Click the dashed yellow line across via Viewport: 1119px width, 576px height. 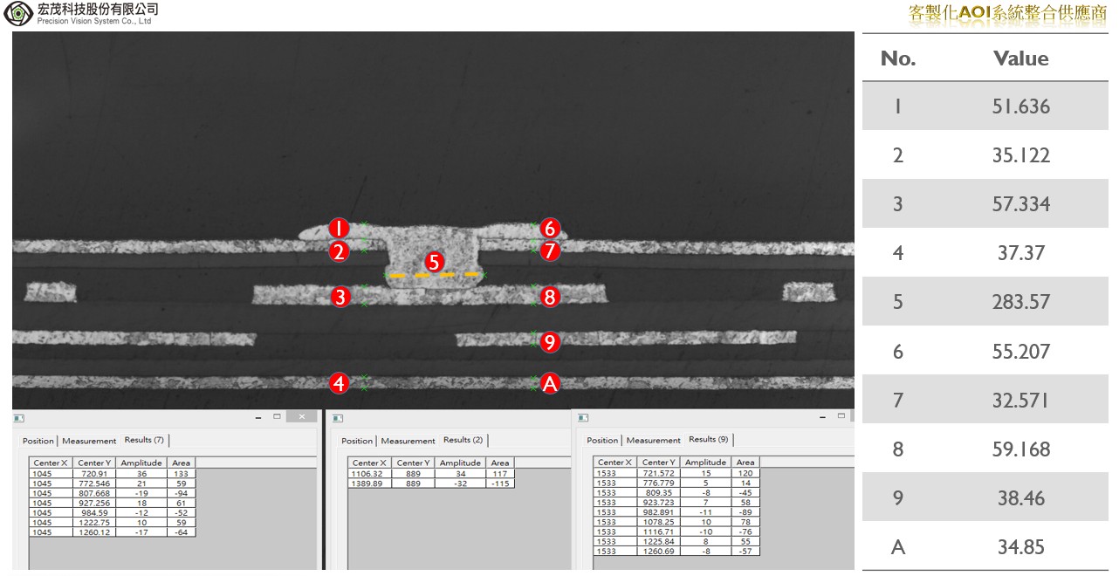click(434, 275)
